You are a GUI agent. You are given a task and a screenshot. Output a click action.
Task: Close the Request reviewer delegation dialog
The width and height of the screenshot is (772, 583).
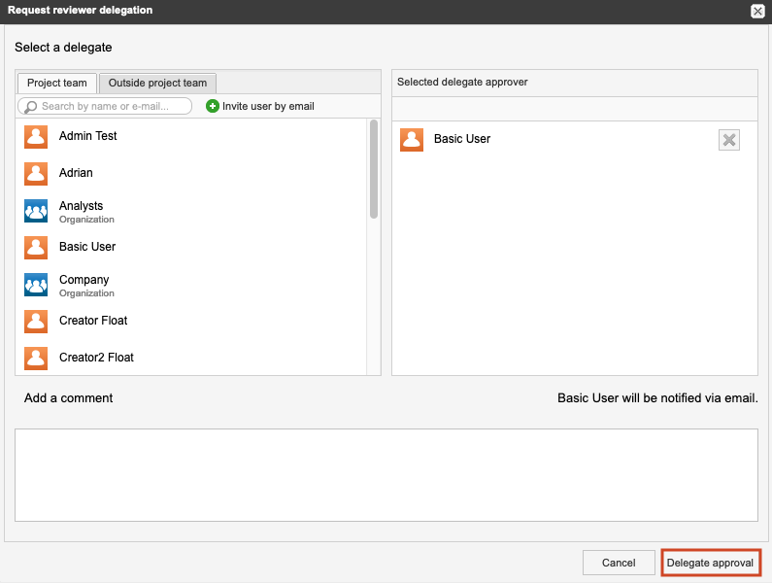(x=757, y=11)
